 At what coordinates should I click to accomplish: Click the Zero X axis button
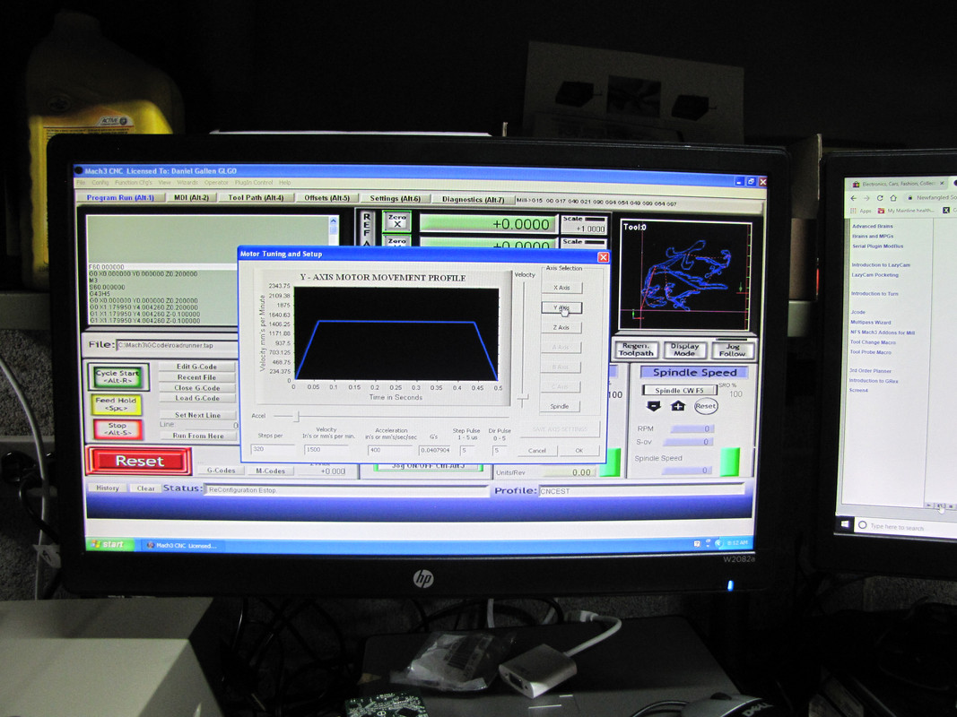point(396,220)
